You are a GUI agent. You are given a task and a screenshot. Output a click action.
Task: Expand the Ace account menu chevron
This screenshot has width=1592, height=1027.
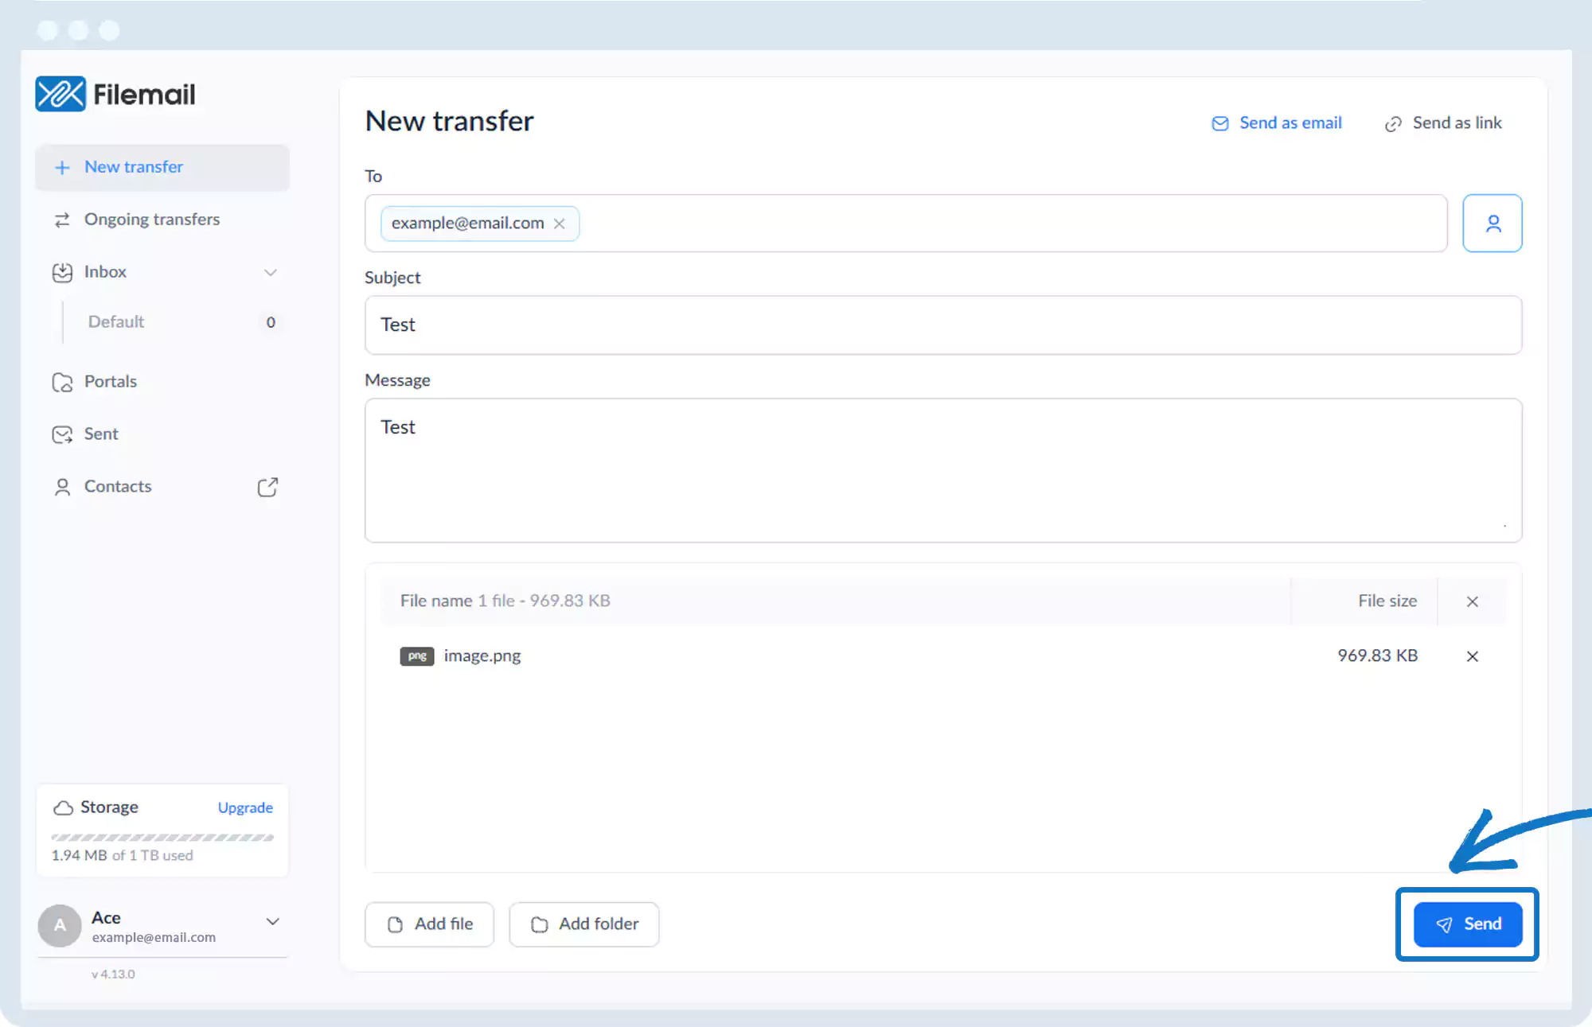coord(272,921)
